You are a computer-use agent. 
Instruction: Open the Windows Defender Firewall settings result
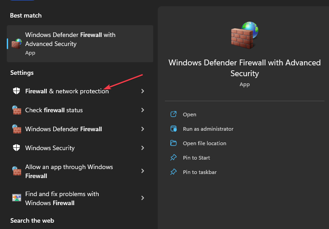coord(64,129)
